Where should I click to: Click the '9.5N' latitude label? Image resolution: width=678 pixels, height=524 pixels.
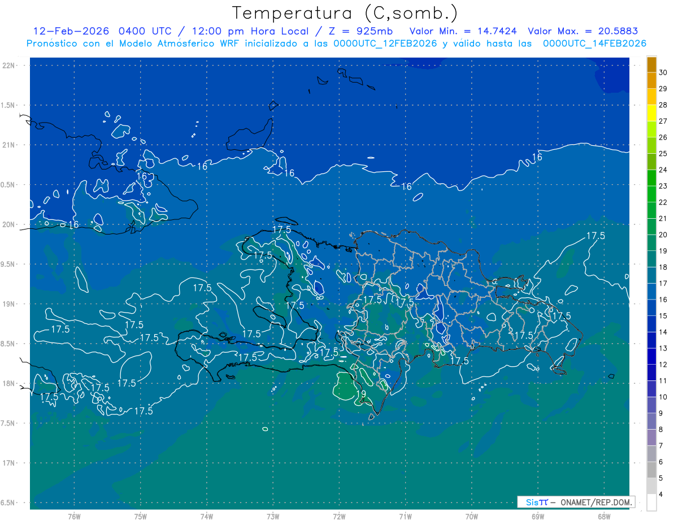(x=8, y=264)
